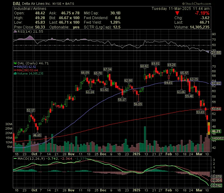Screen dimensions: 224x193
Task: Click the 21.55 RSI axis value tag
Action: [216, 53]
